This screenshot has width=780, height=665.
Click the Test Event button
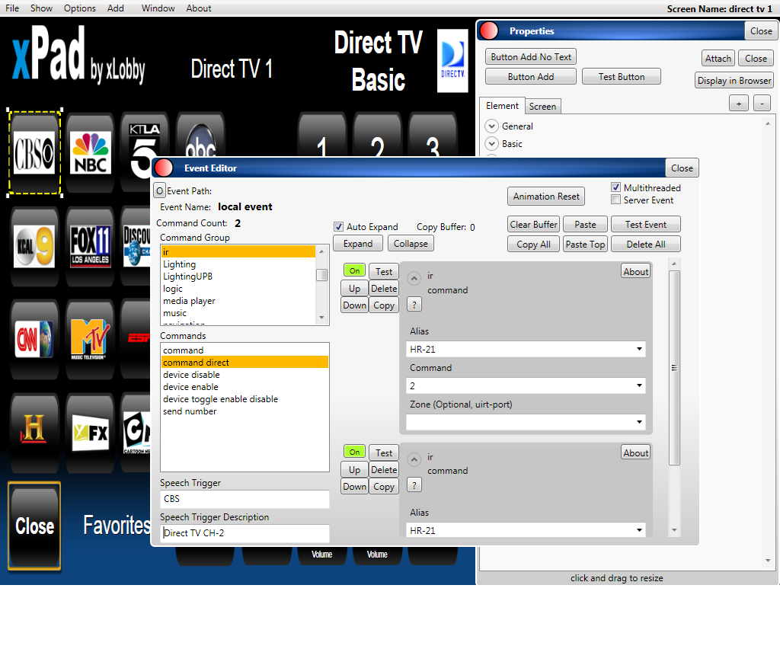(646, 224)
